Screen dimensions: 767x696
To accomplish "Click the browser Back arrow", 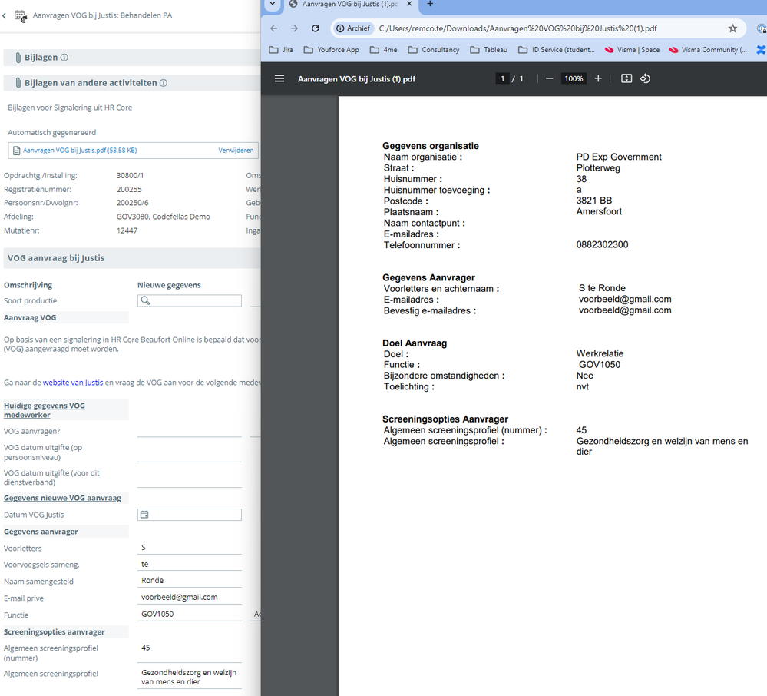I will [x=274, y=28].
